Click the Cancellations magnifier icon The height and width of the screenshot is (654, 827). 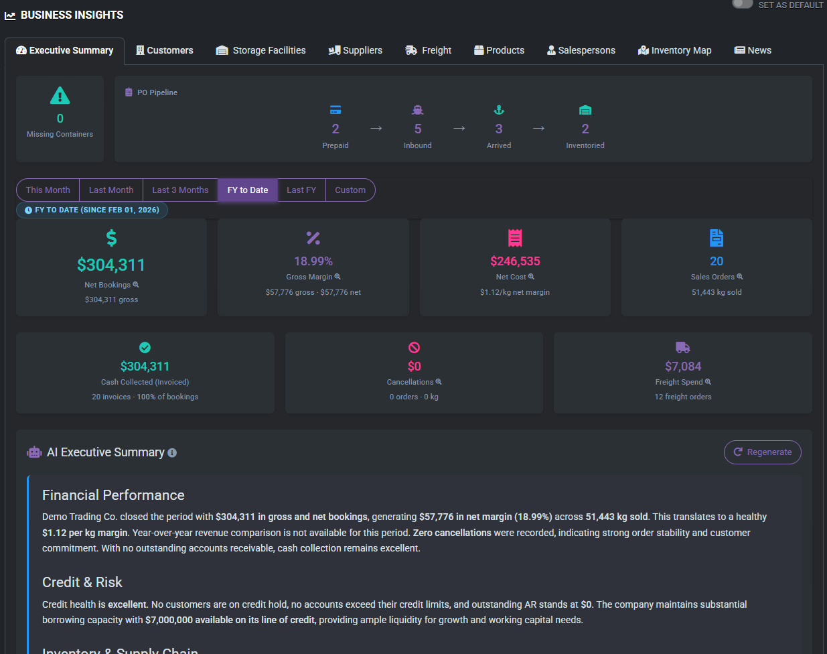pos(439,382)
